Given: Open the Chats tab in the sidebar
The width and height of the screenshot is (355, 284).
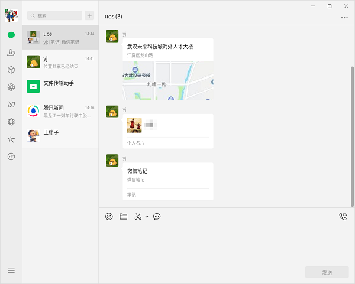Looking at the screenshot, I should (11, 35).
